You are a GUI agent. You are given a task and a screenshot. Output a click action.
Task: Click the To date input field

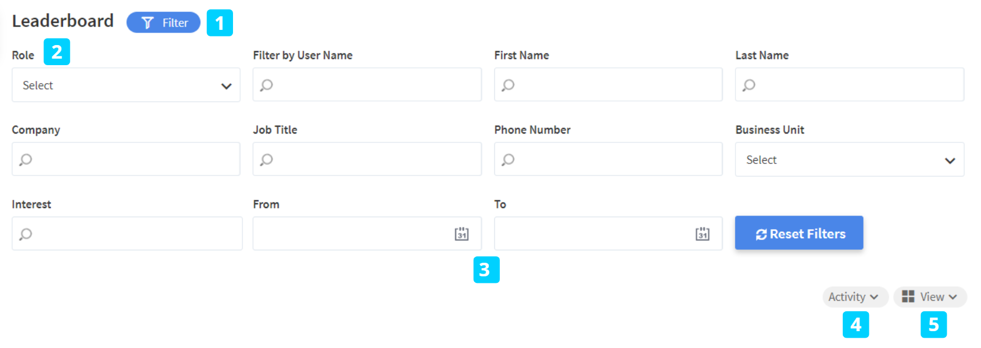[592, 233]
